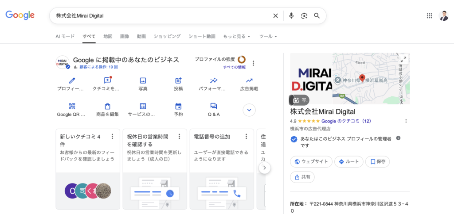Expand the map with fullscreen arrows icon

(403, 59)
